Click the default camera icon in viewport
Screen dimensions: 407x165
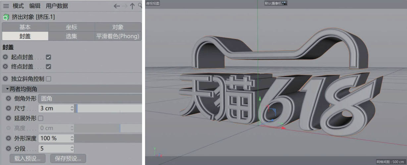click(284, 3)
